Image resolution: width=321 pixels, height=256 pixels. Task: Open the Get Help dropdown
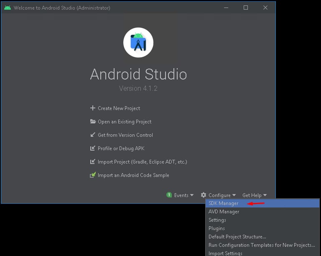(255, 195)
